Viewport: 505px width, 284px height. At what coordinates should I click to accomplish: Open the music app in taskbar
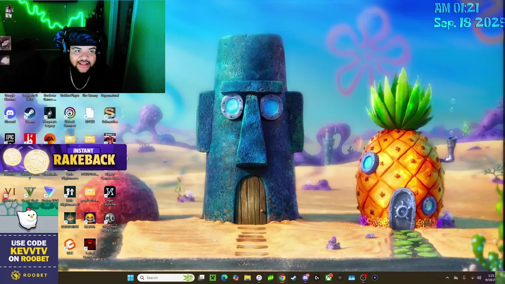tap(259, 278)
